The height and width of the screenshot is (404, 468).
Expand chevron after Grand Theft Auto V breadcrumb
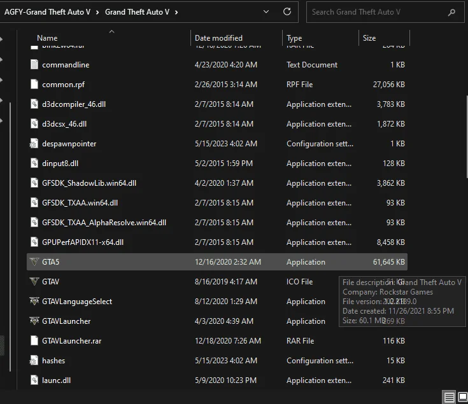[176, 12]
